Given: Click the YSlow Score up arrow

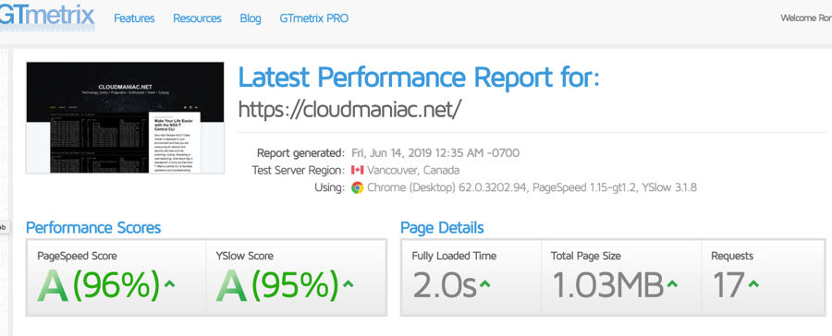Looking at the screenshot, I should (x=349, y=283).
